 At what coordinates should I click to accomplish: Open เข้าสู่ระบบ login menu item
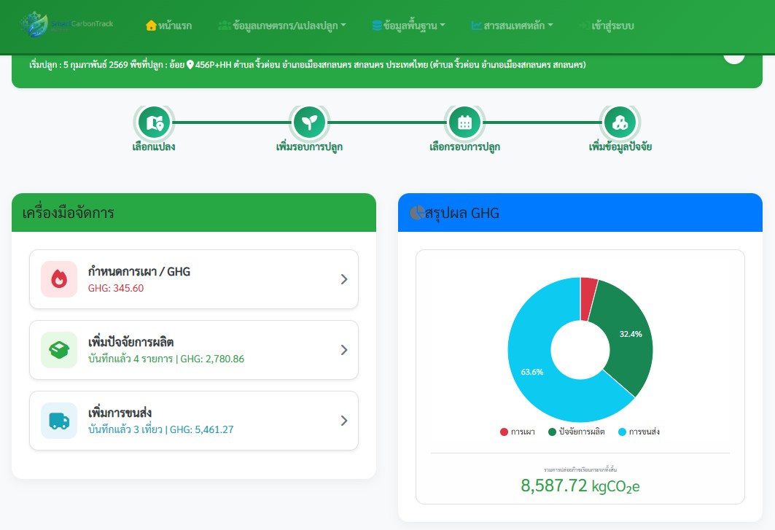[x=607, y=26]
